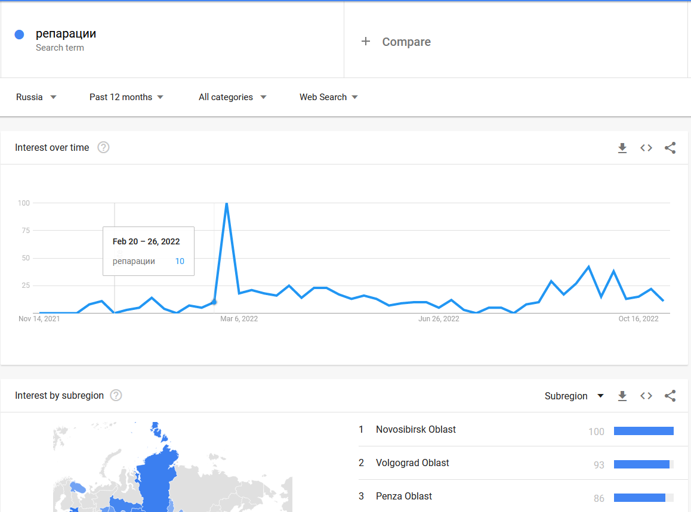Switch the Subregion view dropdown
Viewport: 691px width, 512px height.
click(574, 396)
